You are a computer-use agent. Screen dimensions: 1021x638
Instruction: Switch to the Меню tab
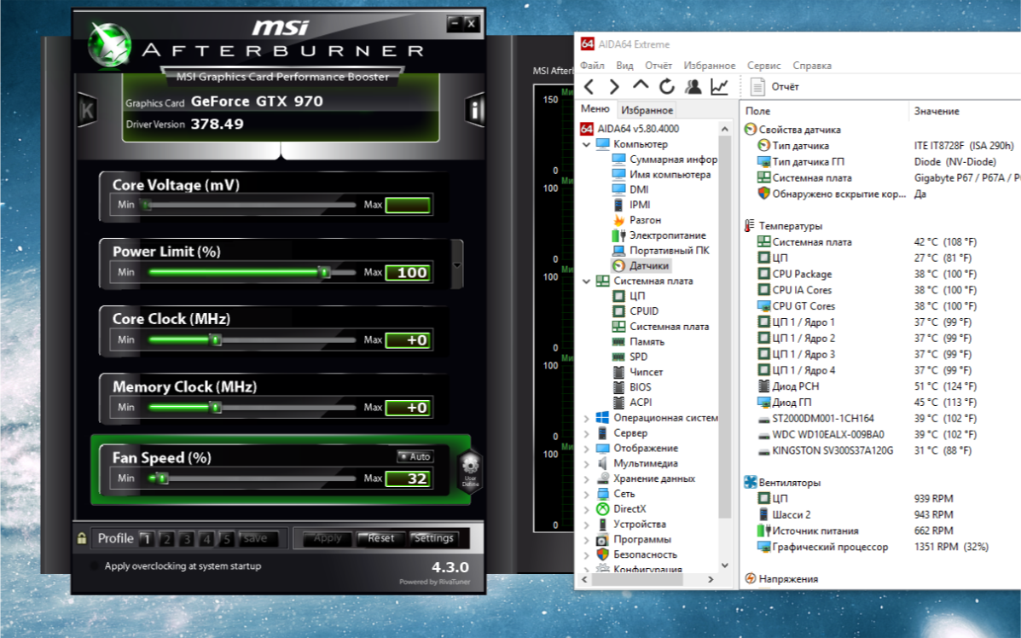pos(595,108)
